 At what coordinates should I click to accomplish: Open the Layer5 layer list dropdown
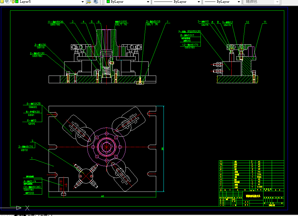82,2
